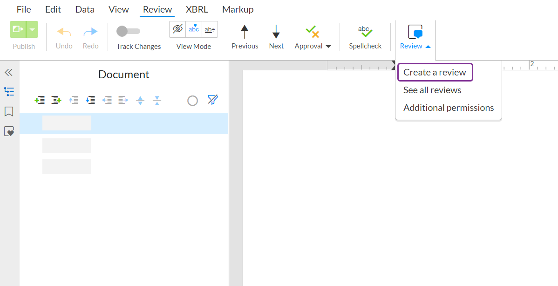Open the Approval dropdown
558x286 pixels.
coord(313,36)
